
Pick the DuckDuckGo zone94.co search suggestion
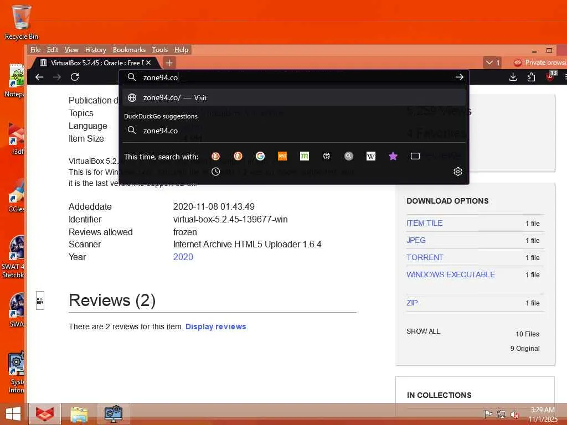[x=293, y=131]
